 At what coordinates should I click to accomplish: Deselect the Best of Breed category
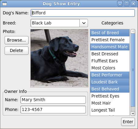110,33
